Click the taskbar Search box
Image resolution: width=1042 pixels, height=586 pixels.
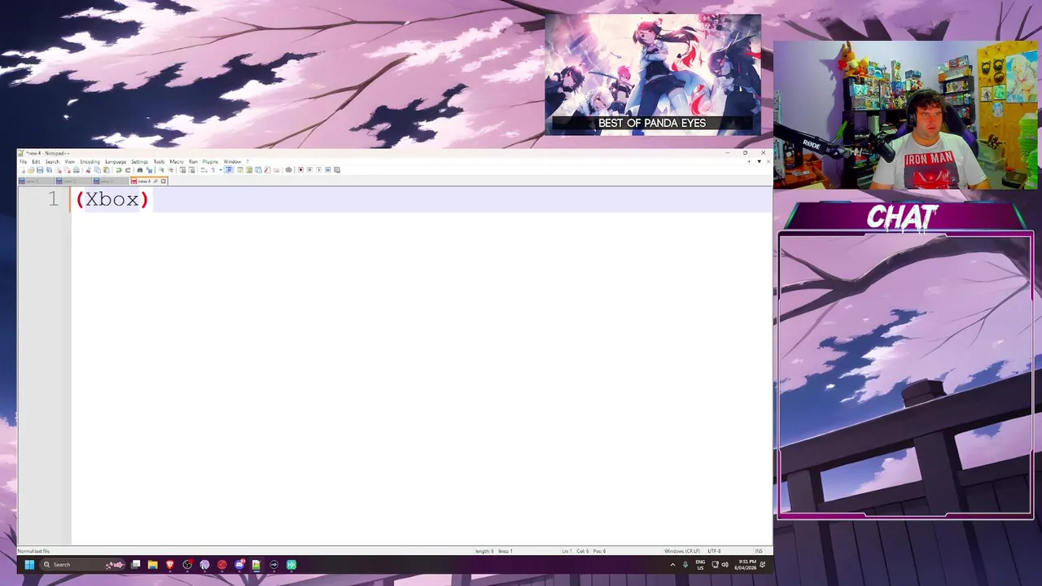tap(83, 564)
